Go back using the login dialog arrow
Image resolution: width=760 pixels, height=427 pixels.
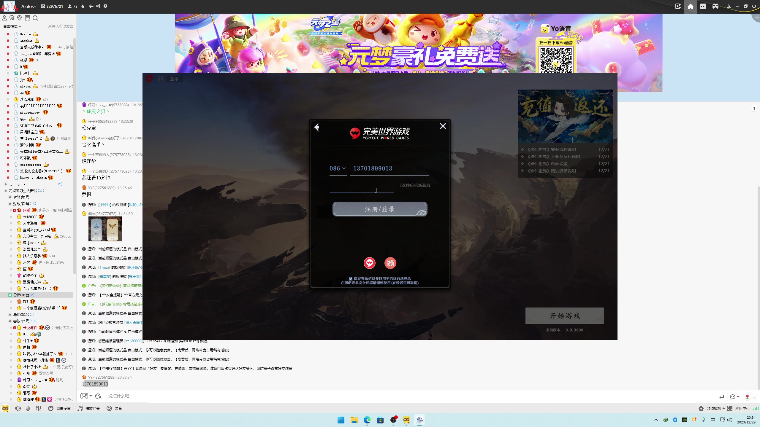tap(317, 127)
